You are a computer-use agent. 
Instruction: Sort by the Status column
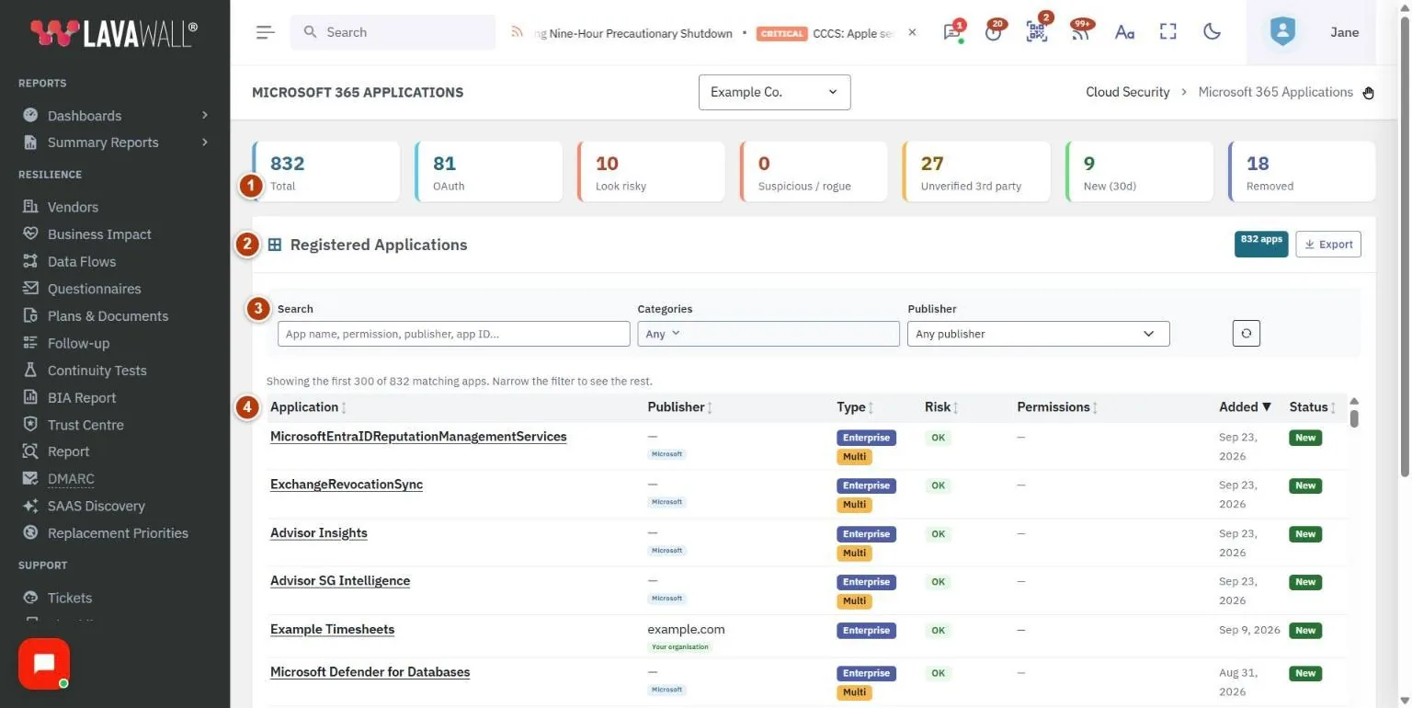[x=1313, y=407]
